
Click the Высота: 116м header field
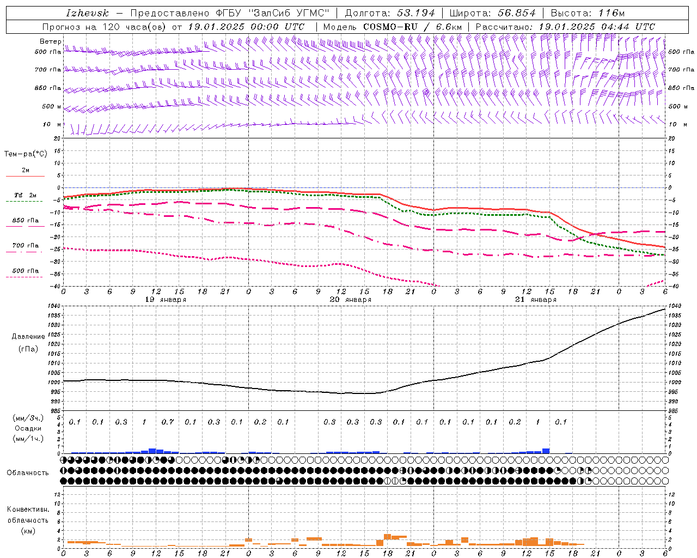(x=588, y=13)
